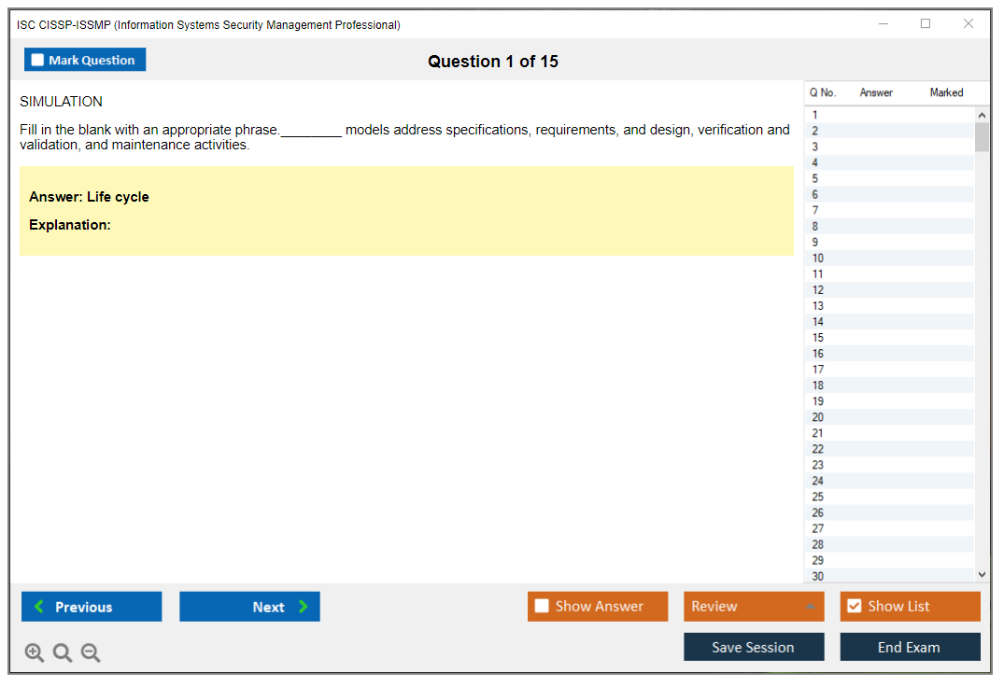
Task: Enable the Show Answer checkbox
Action: click(x=542, y=607)
